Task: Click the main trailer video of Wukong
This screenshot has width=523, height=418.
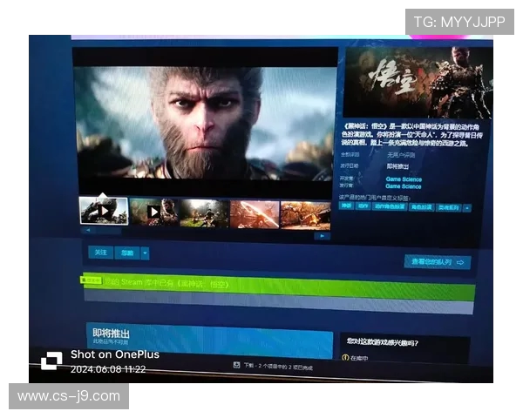Action: point(205,124)
